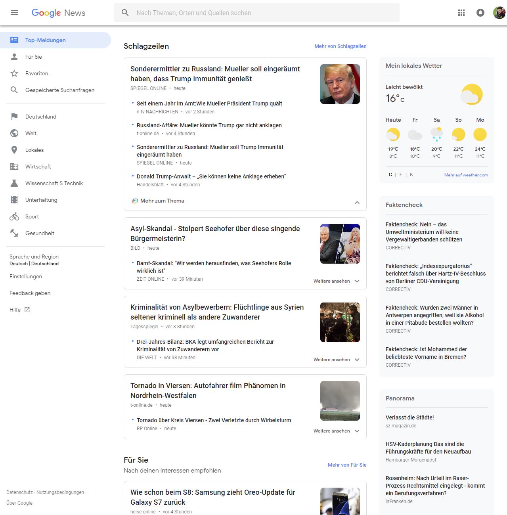Image resolution: width=507 pixels, height=515 pixels.
Task: Open the Sprache und Region setting
Action: click(x=34, y=260)
